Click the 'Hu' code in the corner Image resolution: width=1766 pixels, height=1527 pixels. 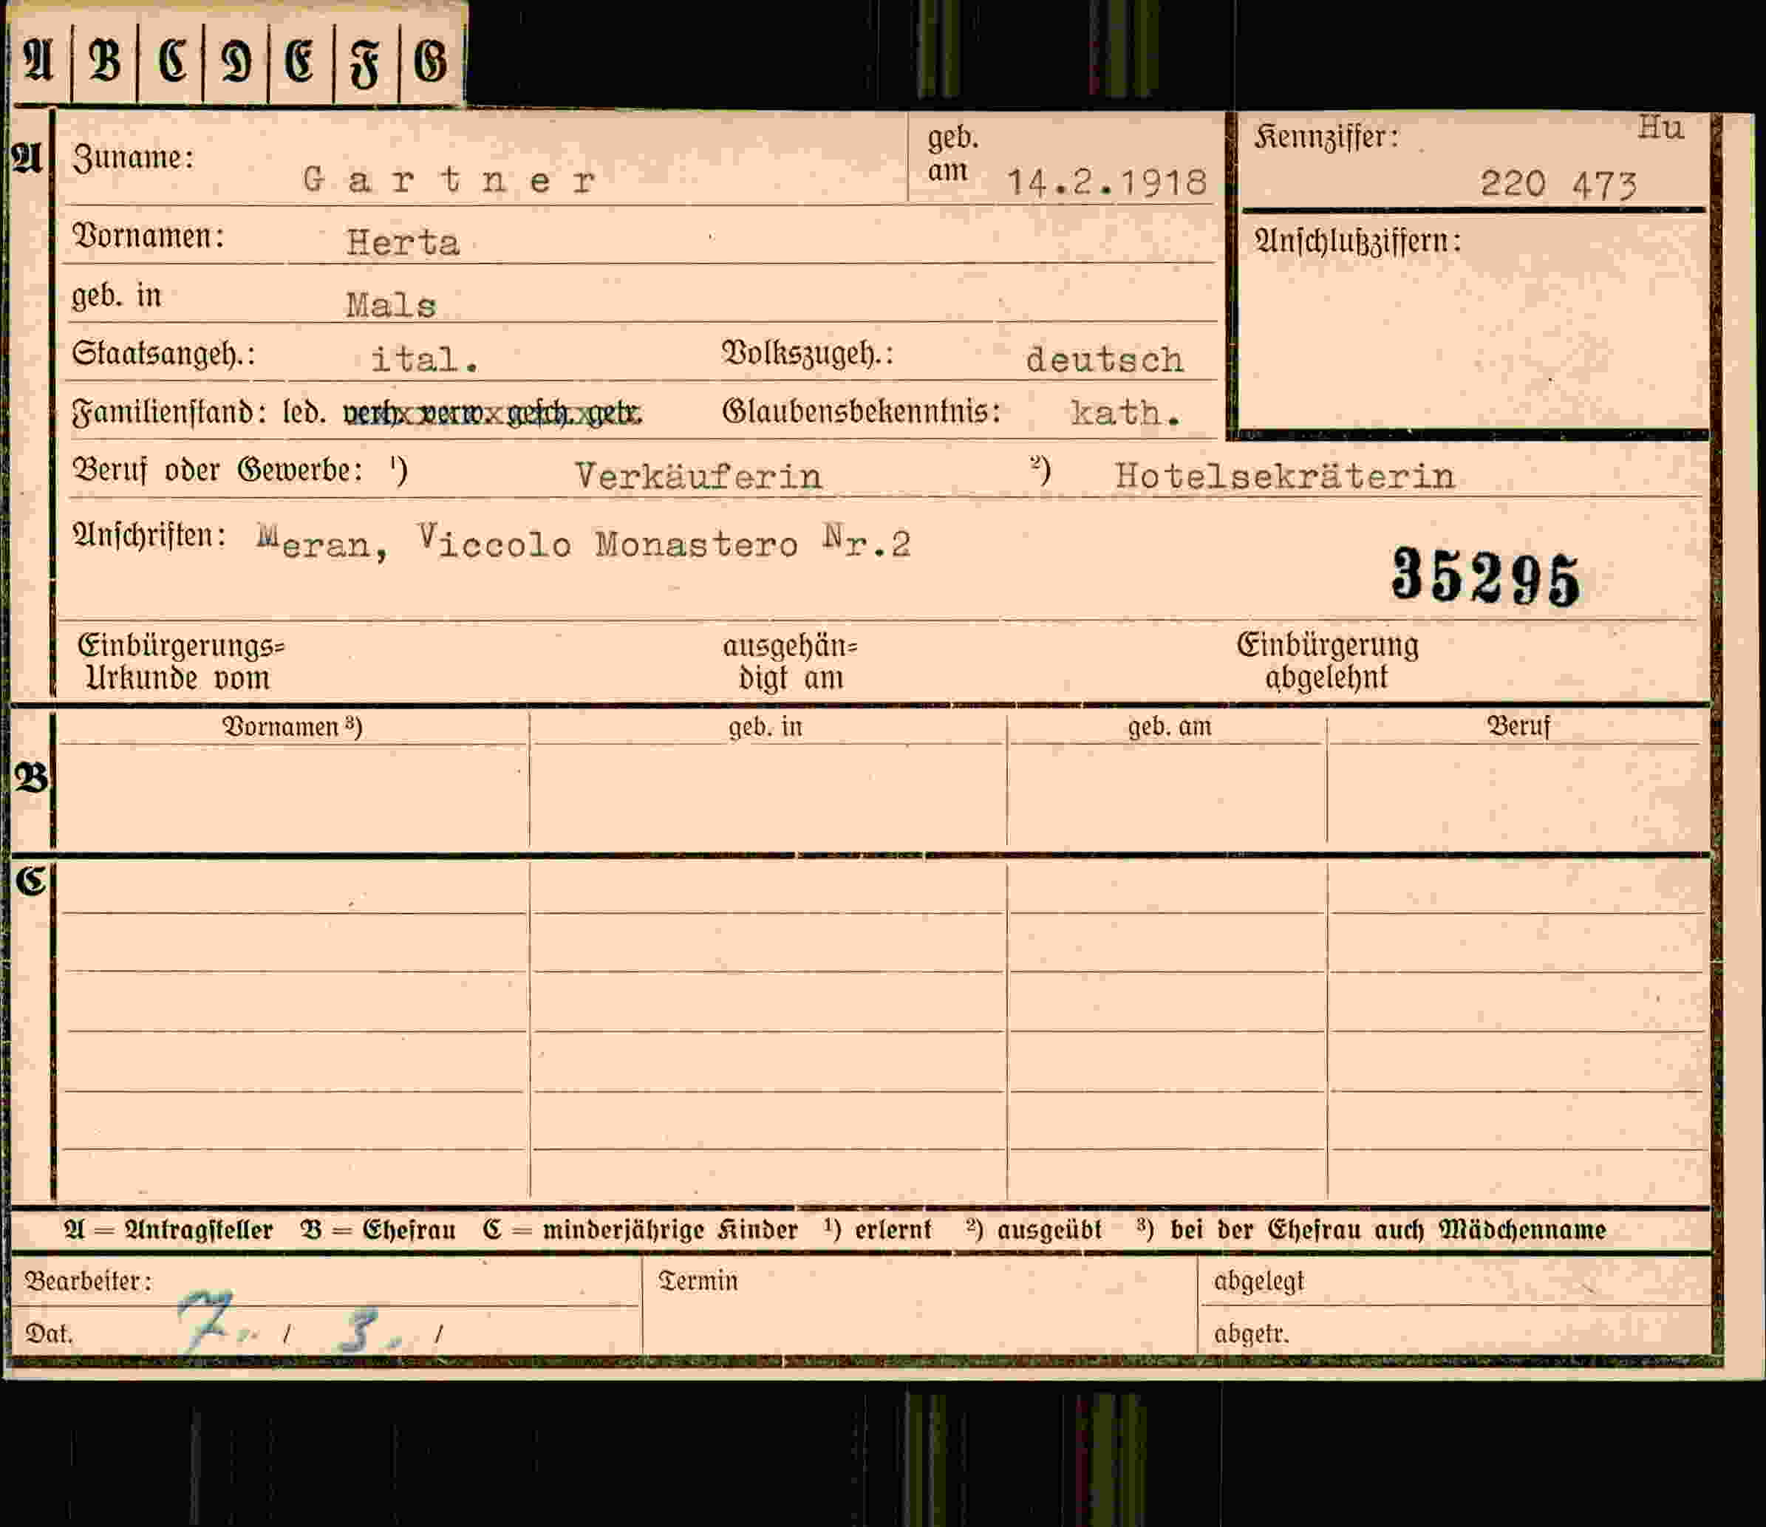[x=1660, y=128]
